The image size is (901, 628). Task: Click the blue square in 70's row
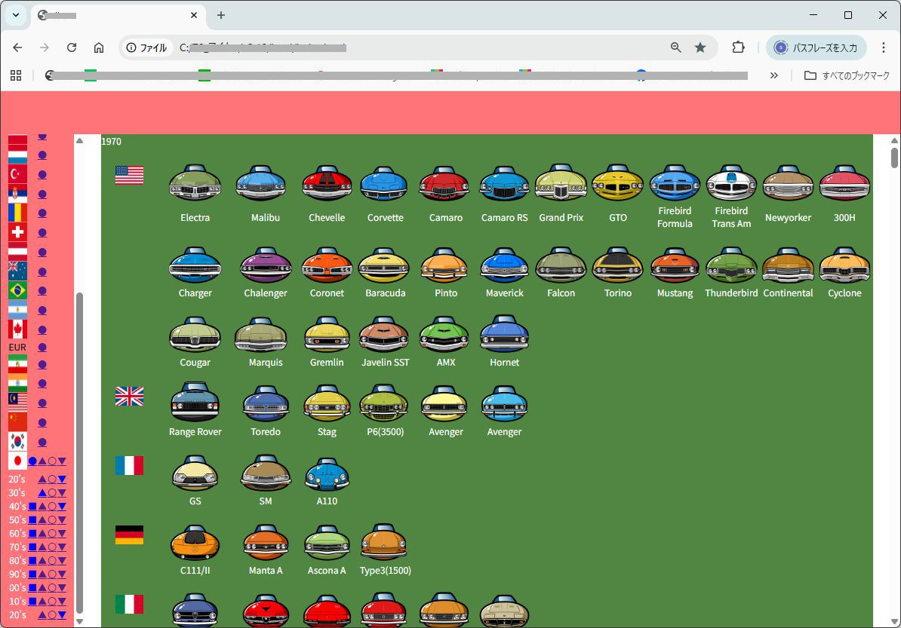click(32, 547)
